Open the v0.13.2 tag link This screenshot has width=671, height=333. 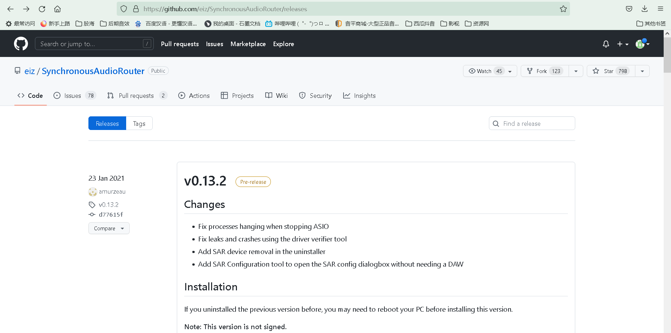pos(109,205)
